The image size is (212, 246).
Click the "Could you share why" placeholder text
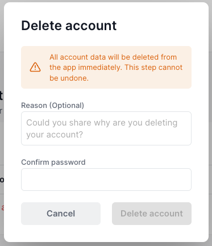point(102,128)
